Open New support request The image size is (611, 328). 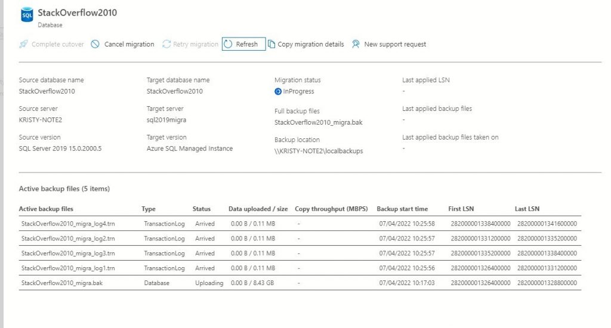(x=395, y=44)
